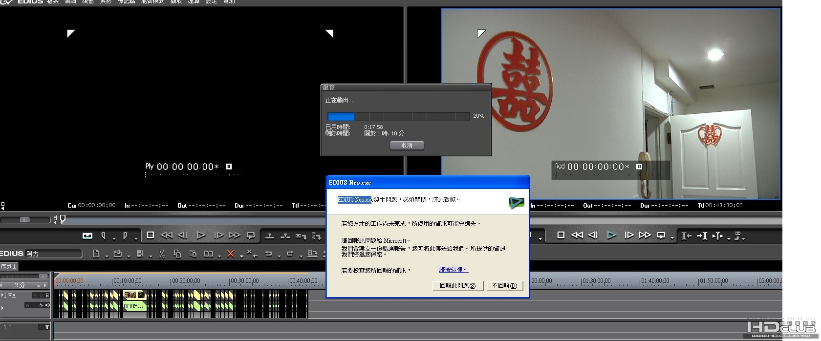Rewind in the player transport bar
Screen dimensions: 821x341
coord(167,235)
